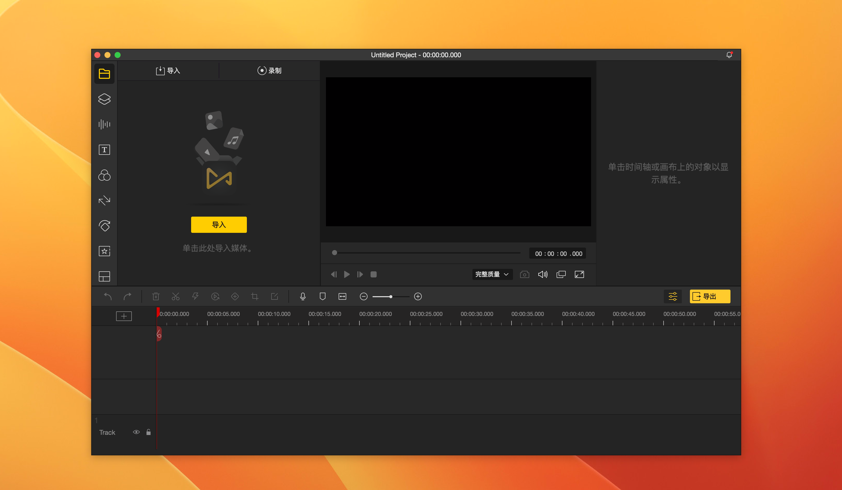
Task: Open the Text titles sidebar panel
Action: coord(104,150)
